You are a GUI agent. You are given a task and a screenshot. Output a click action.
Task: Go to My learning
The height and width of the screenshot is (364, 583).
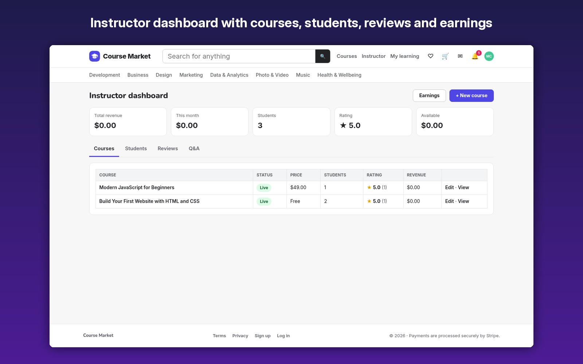404,56
